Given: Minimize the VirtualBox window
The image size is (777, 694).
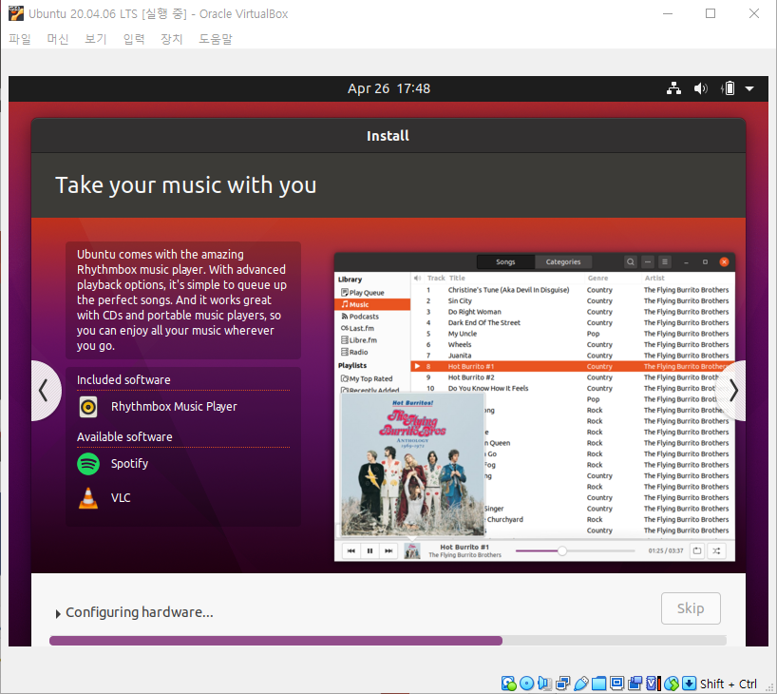Looking at the screenshot, I should tap(668, 13).
